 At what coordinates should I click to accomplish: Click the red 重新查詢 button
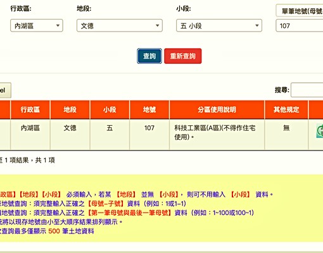(183, 56)
